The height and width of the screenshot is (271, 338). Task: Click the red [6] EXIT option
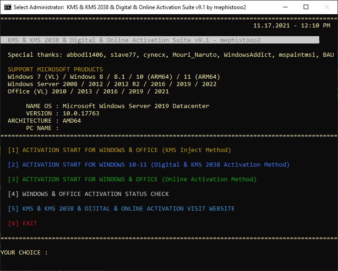click(22, 223)
